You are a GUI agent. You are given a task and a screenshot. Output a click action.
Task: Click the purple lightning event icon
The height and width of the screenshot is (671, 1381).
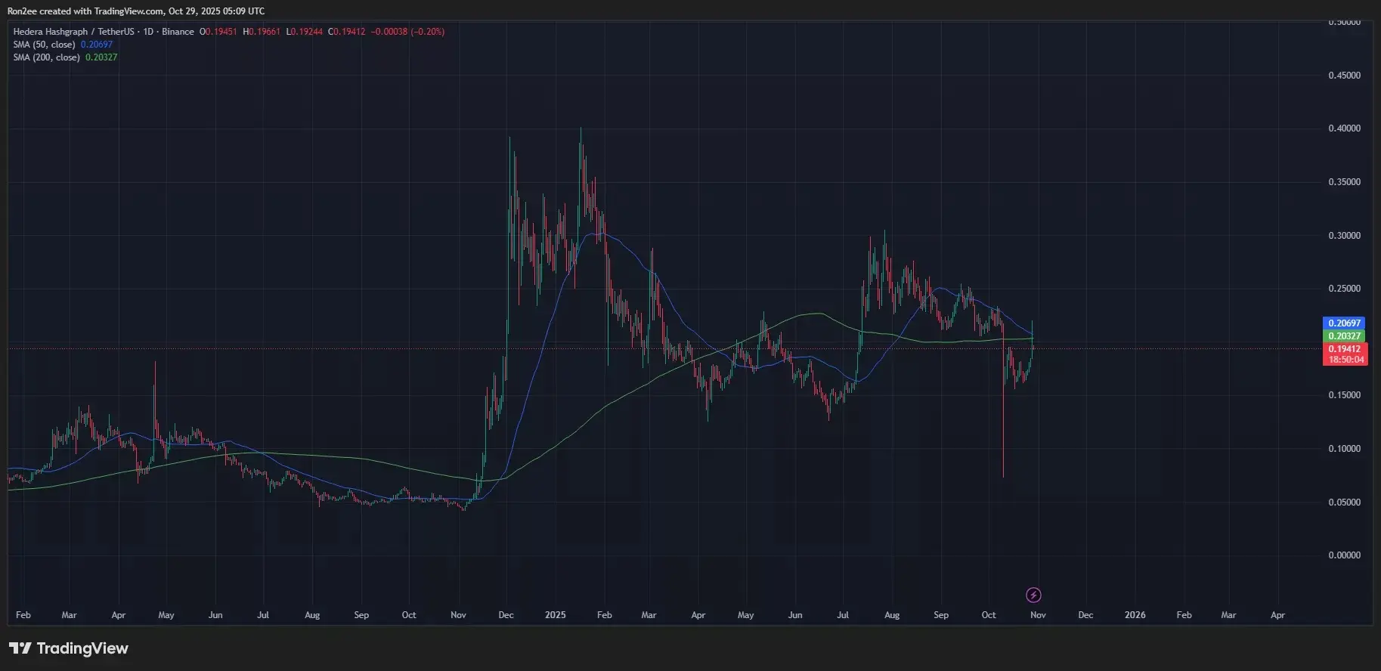[x=1033, y=595]
